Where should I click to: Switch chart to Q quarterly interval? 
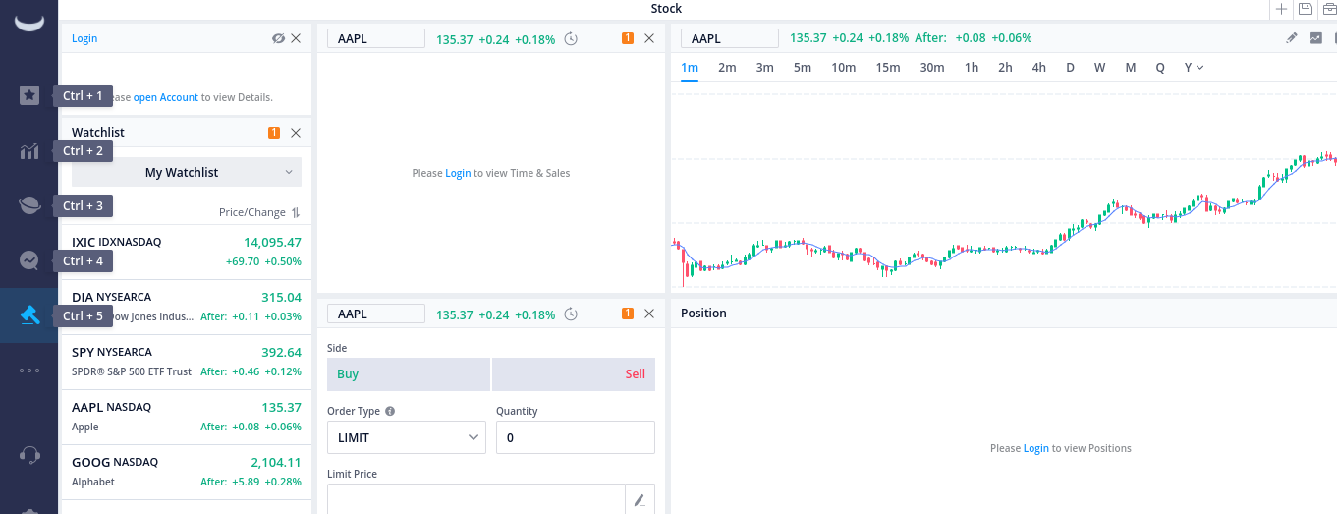tap(1160, 67)
